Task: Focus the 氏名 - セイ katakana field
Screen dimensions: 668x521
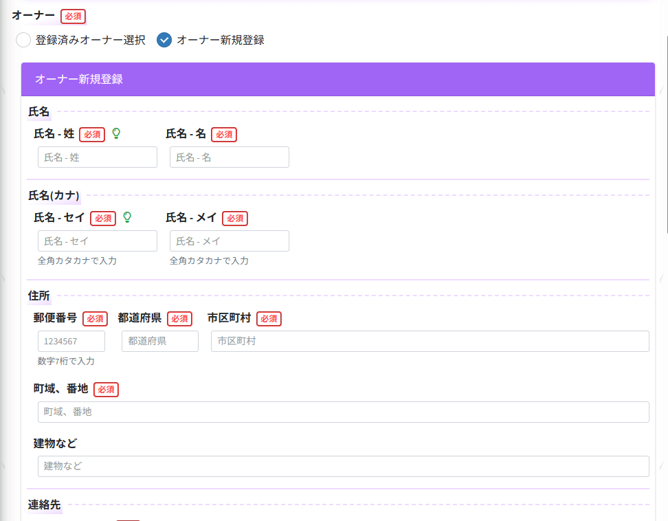Action: tap(98, 241)
